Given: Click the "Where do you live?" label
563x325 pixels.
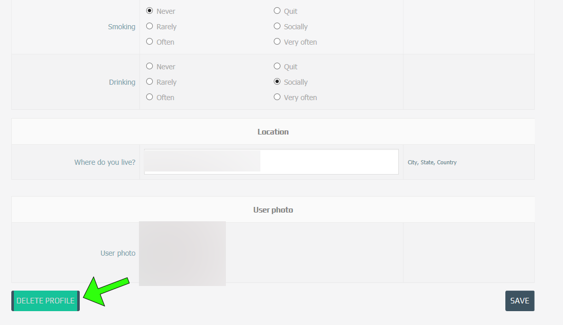Looking at the screenshot, I should 105,162.
